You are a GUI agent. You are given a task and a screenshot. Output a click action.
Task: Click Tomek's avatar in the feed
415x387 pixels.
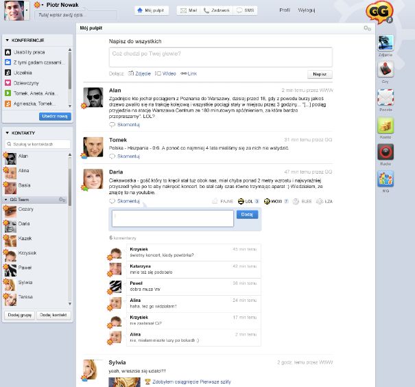coord(93,147)
